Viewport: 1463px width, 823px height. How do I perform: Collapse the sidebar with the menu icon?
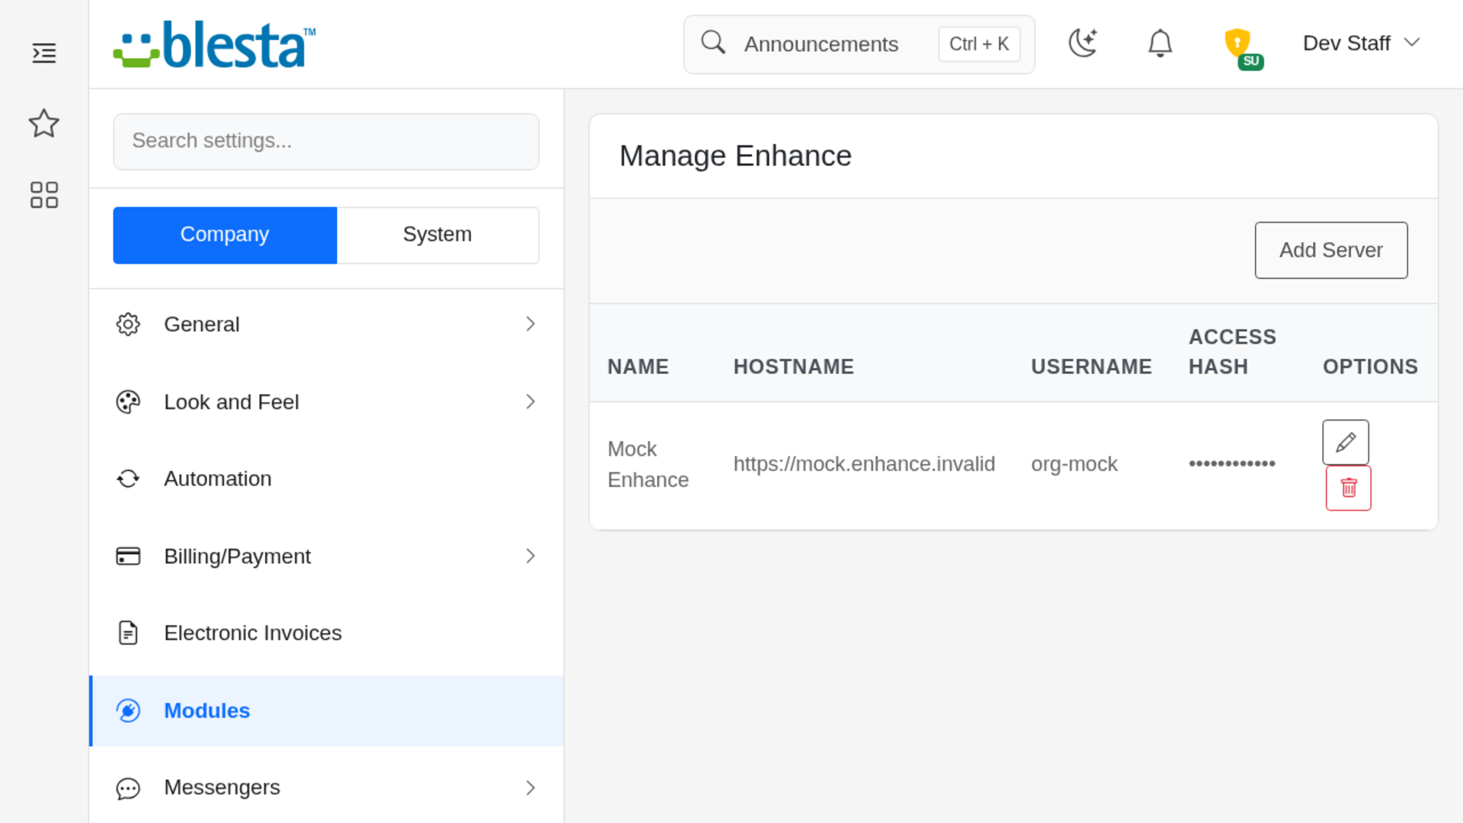tap(44, 53)
